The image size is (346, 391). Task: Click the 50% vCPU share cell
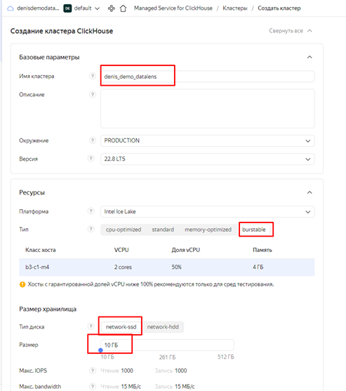pos(176,267)
